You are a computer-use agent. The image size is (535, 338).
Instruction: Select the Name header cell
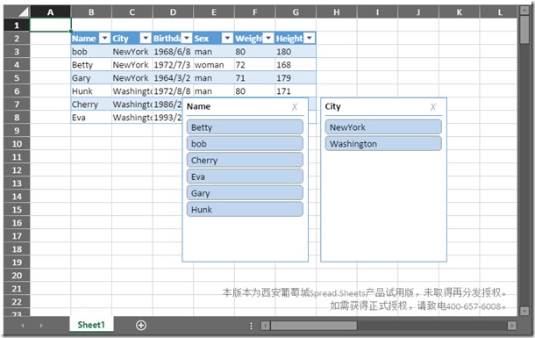pyautogui.click(x=91, y=39)
